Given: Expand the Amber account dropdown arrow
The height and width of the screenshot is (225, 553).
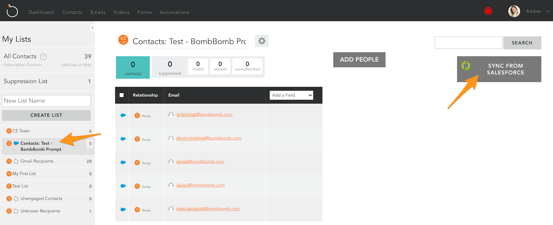Looking at the screenshot, I should pos(547,11).
